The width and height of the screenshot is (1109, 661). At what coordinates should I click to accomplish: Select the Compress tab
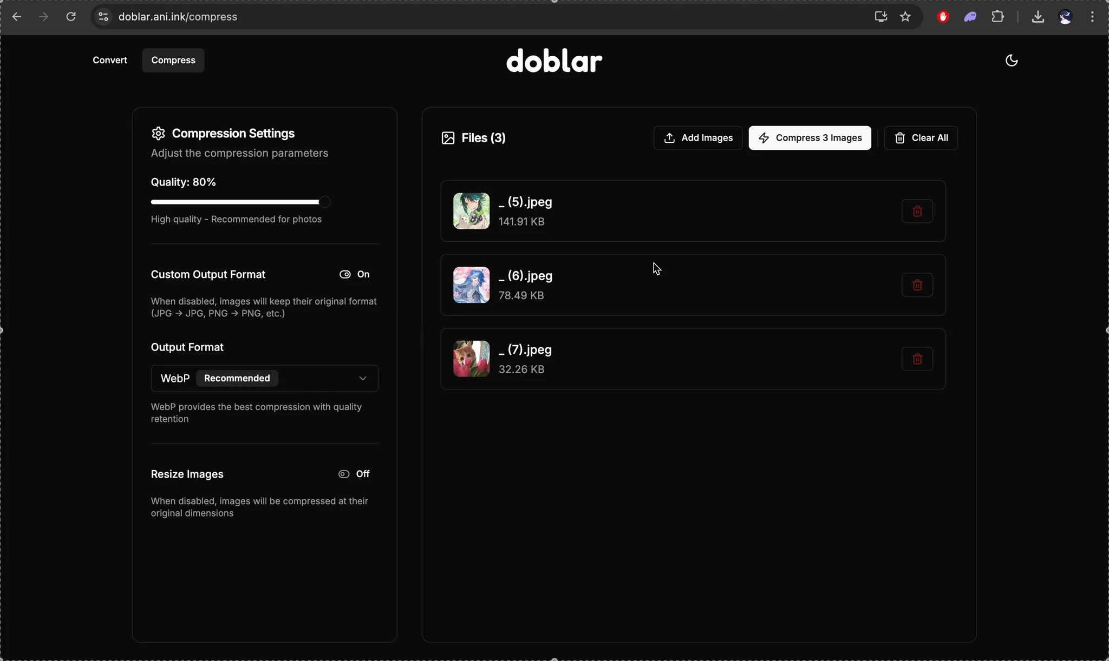click(x=172, y=60)
